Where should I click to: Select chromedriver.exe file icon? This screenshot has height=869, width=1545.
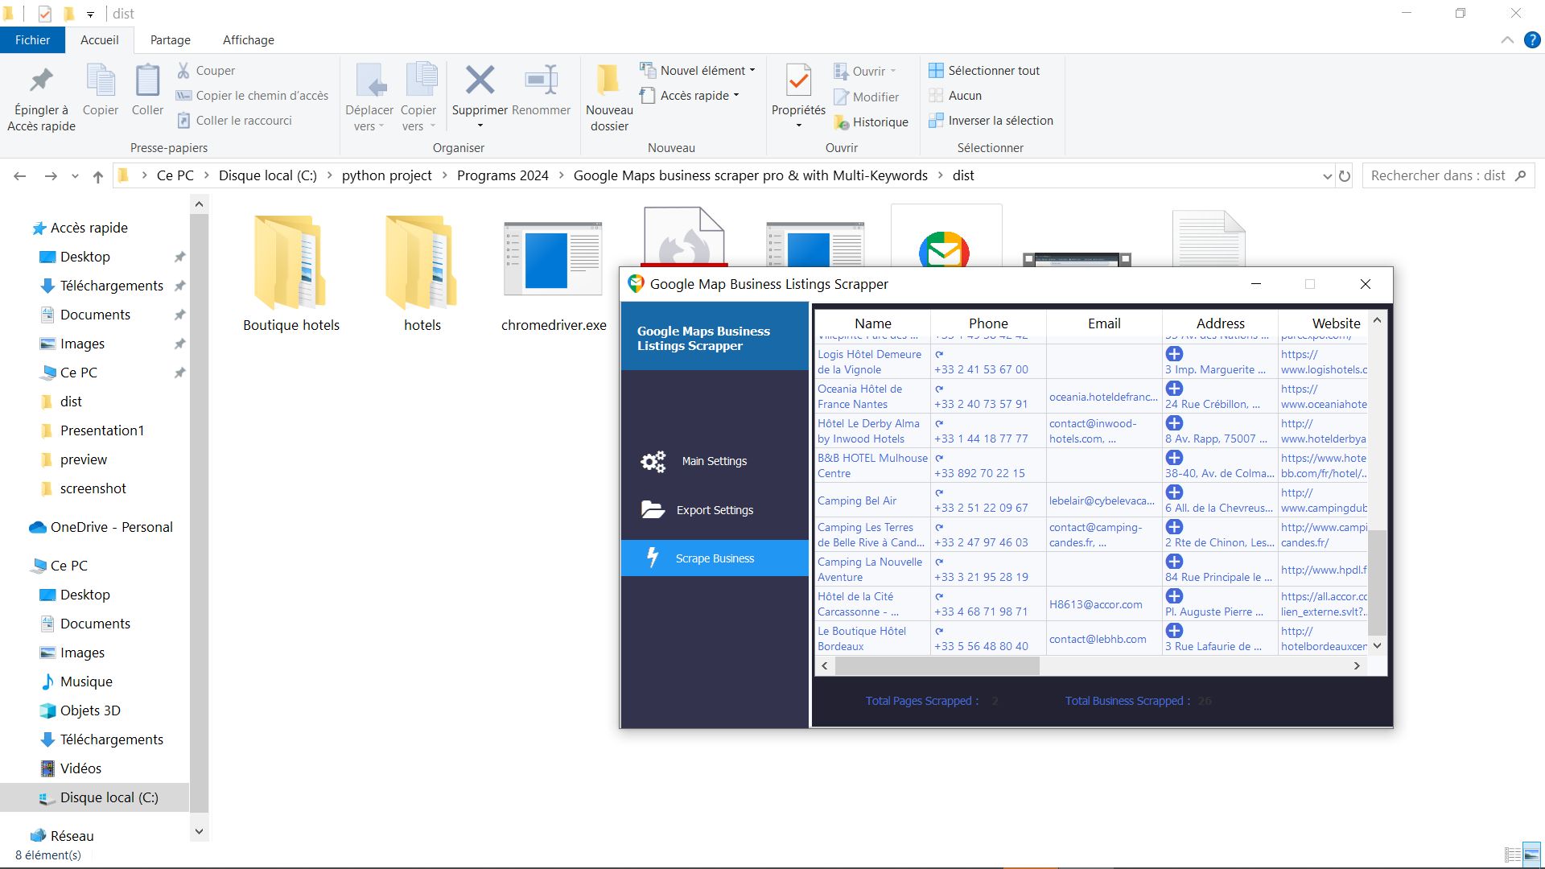tap(553, 260)
